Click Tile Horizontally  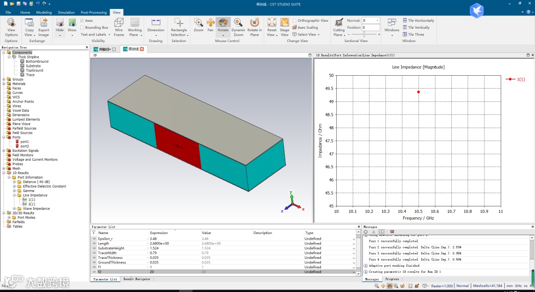pyautogui.click(x=419, y=20)
